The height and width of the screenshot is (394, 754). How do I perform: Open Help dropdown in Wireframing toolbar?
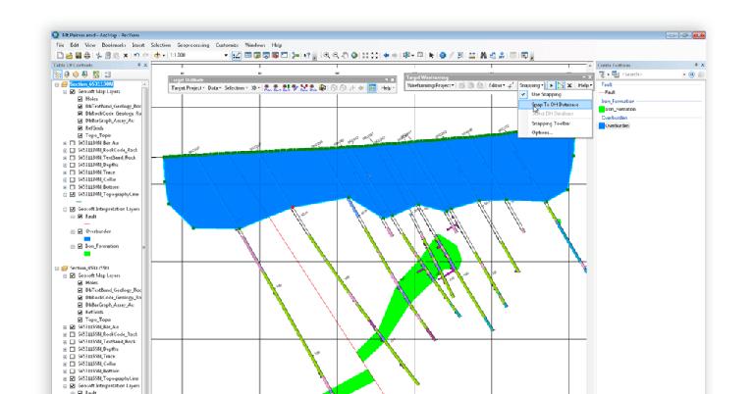pos(584,85)
